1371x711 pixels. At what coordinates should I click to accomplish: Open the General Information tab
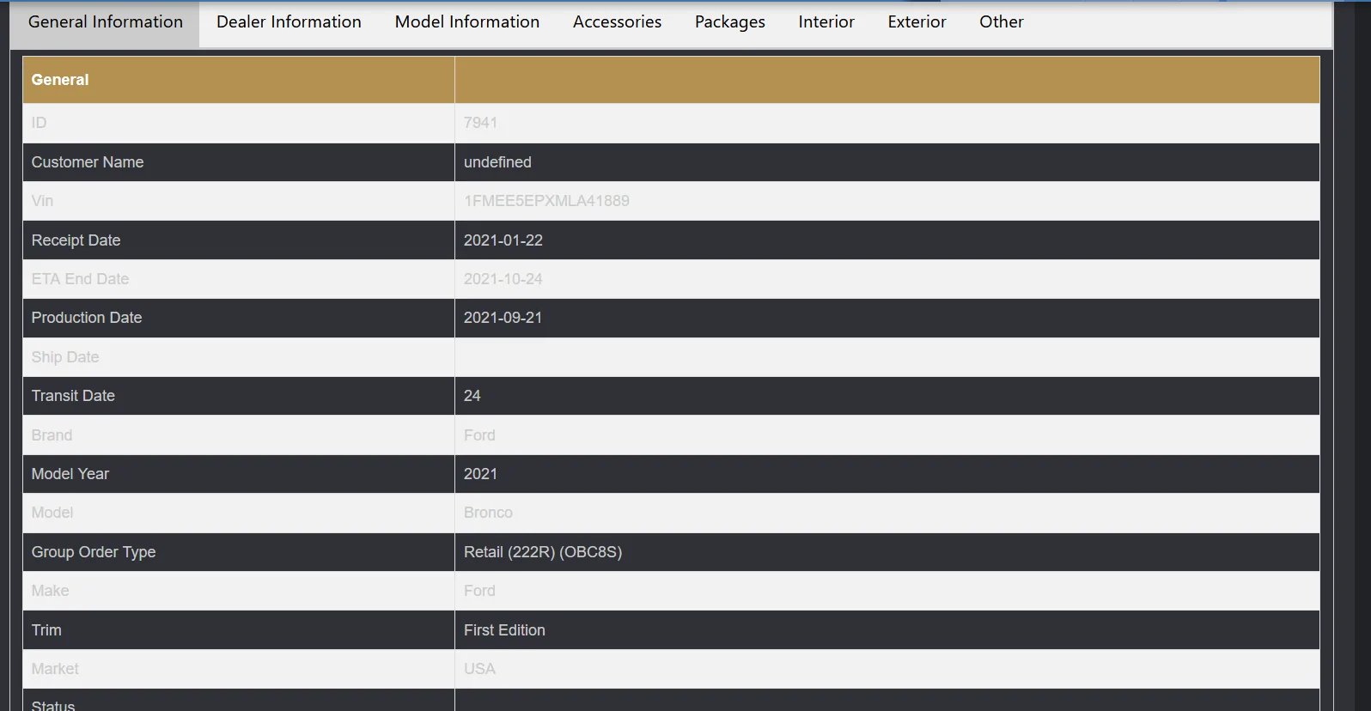[105, 22]
